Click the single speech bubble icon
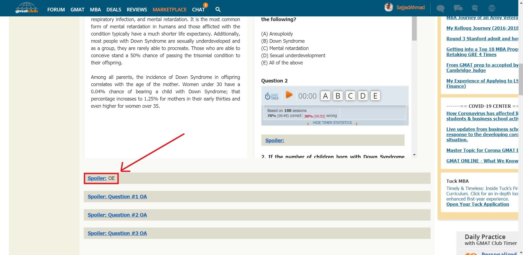This screenshot has height=255, width=523. click(x=440, y=8)
